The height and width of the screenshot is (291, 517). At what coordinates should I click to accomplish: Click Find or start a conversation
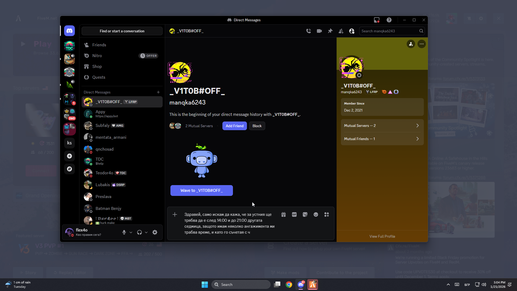(x=122, y=31)
